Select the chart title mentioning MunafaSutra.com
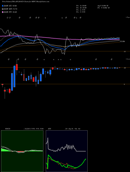 click(x=25, y=2)
